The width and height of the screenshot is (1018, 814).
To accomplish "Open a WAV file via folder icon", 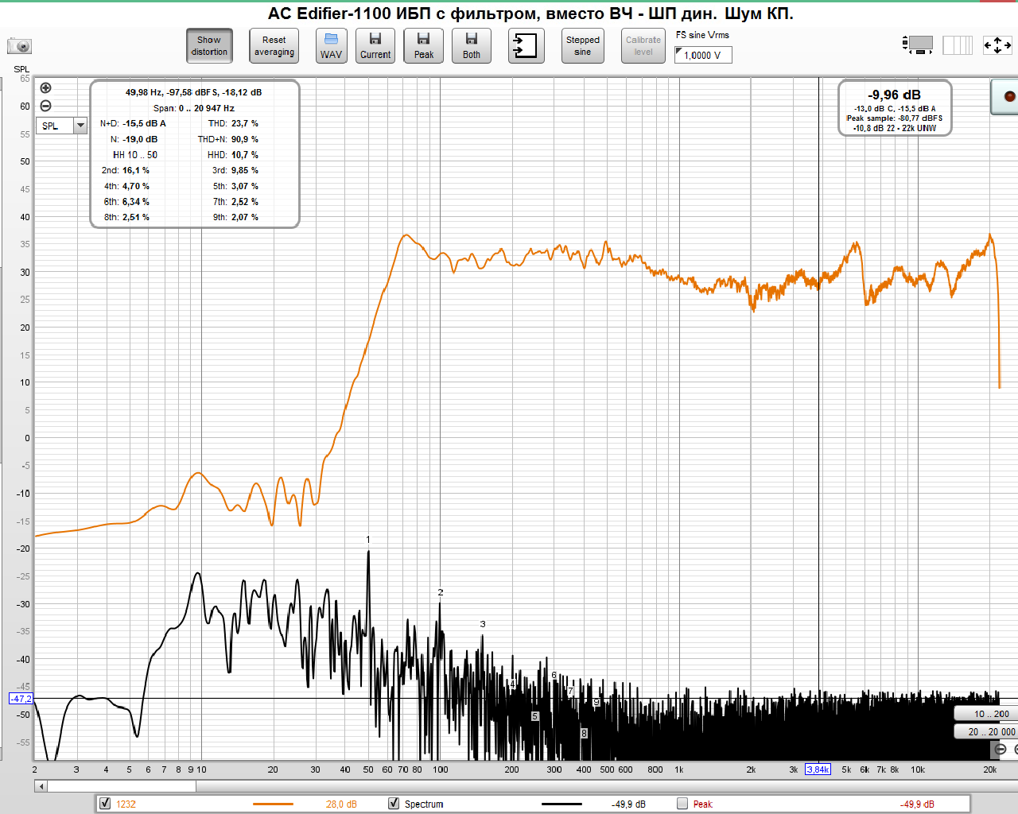I will pos(331,46).
